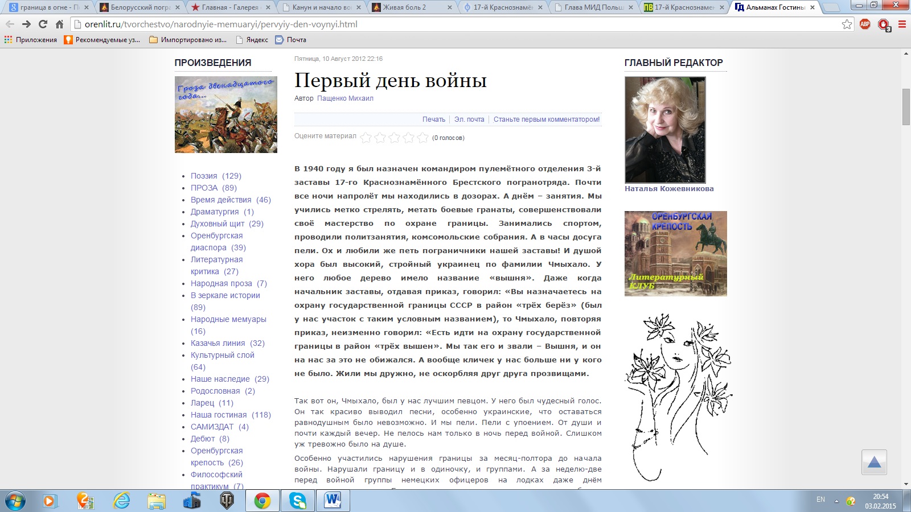Click the browser reload page icon
Viewport: 911px width, 512px height.
43,24
